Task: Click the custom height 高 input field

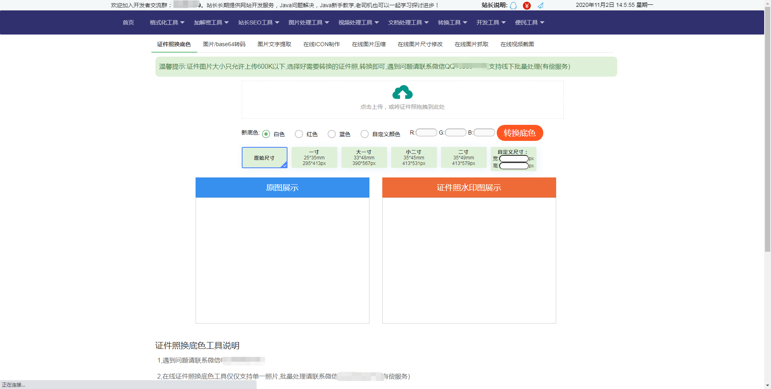Action: tap(514, 166)
